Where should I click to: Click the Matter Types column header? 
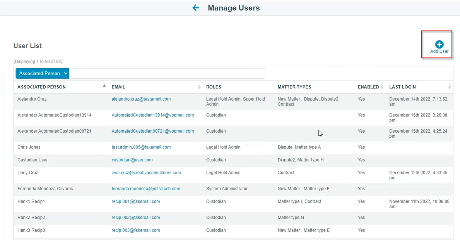tap(294, 87)
